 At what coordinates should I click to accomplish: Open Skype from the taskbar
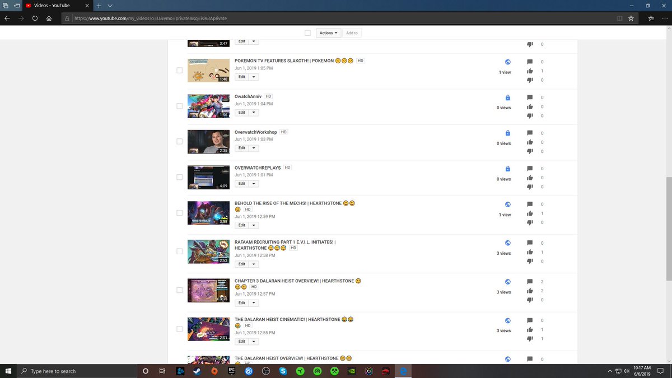click(283, 371)
